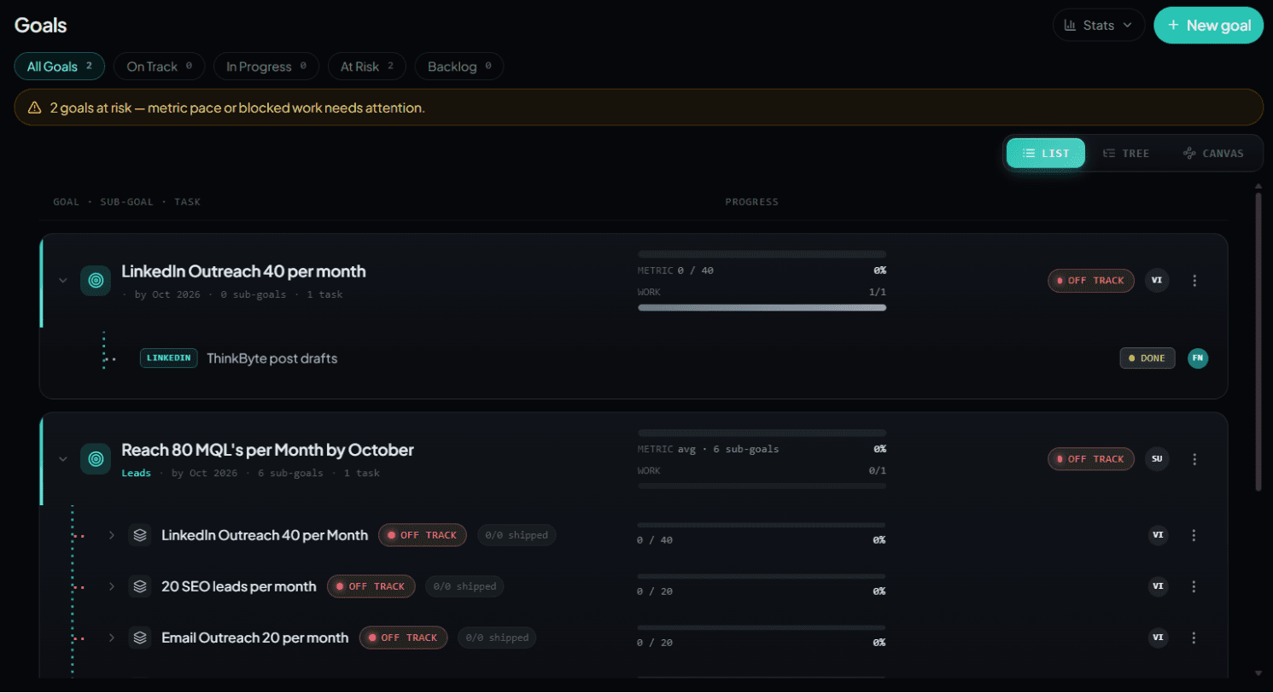
Task: Open the three-dot menu for LinkedIn Outreach 40 per month goal
Action: click(1194, 280)
